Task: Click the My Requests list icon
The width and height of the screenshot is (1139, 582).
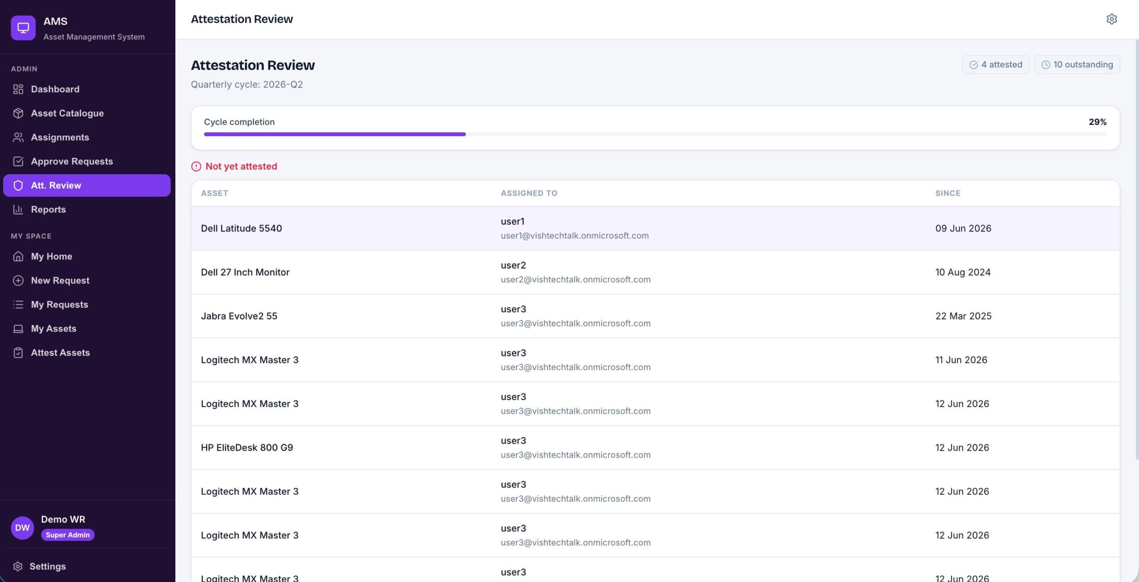Action: click(x=18, y=304)
